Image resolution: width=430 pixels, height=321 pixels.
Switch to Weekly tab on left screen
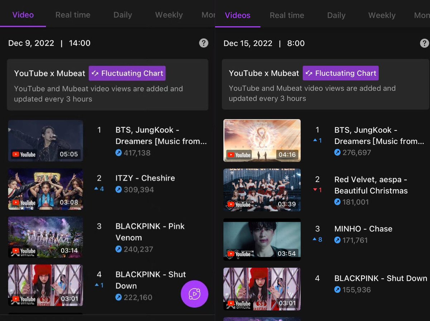(x=169, y=15)
